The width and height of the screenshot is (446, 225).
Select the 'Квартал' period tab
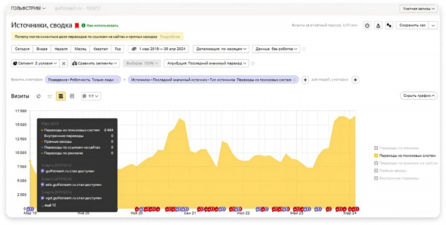coord(100,49)
